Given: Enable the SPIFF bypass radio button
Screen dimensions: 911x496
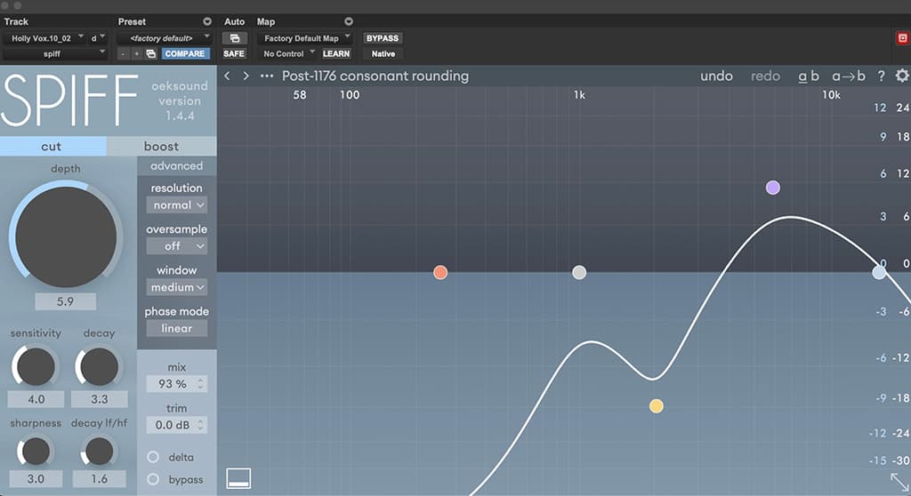Looking at the screenshot, I should [153, 479].
